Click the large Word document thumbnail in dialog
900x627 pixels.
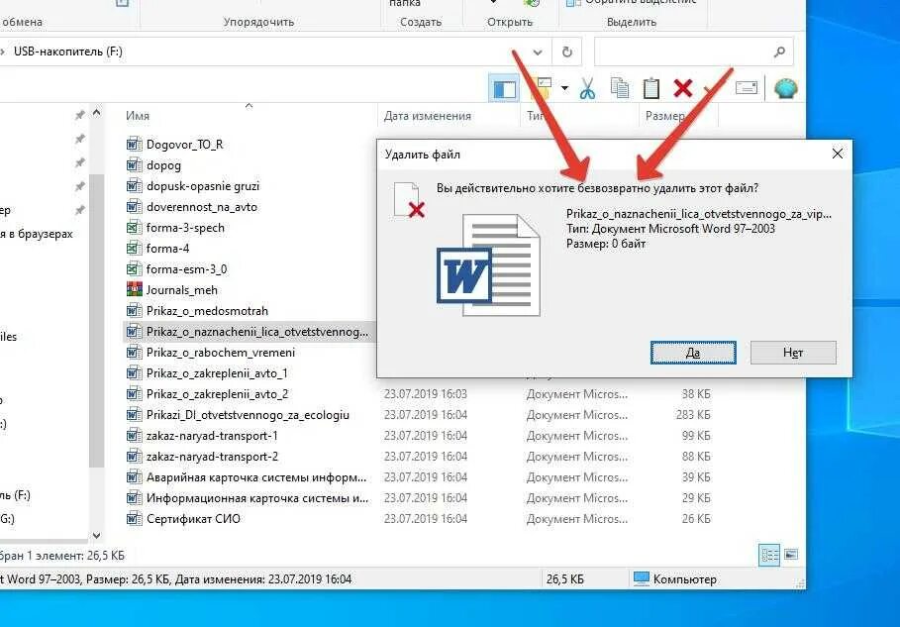tap(489, 264)
